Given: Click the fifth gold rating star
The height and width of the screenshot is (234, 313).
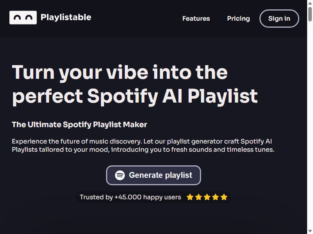Looking at the screenshot, I should point(224,197).
